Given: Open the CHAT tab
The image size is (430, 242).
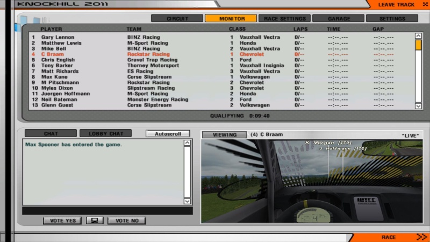Looking at the screenshot, I should tap(51, 133).
